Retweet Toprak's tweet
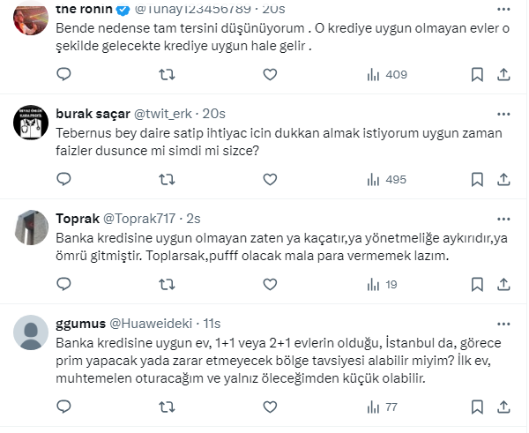The image size is (529, 433). coord(166,284)
